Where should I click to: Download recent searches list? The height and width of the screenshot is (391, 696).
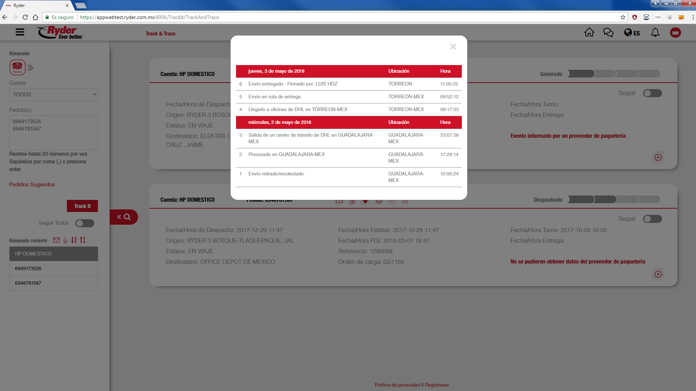[x=65, y=240]
